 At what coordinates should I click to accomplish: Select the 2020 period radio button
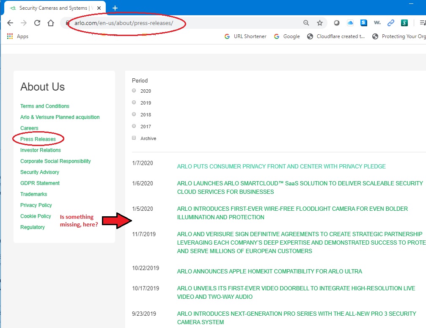(x=134, y=91)
